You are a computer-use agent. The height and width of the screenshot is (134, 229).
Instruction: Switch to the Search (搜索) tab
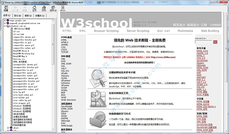click(28, 15)
